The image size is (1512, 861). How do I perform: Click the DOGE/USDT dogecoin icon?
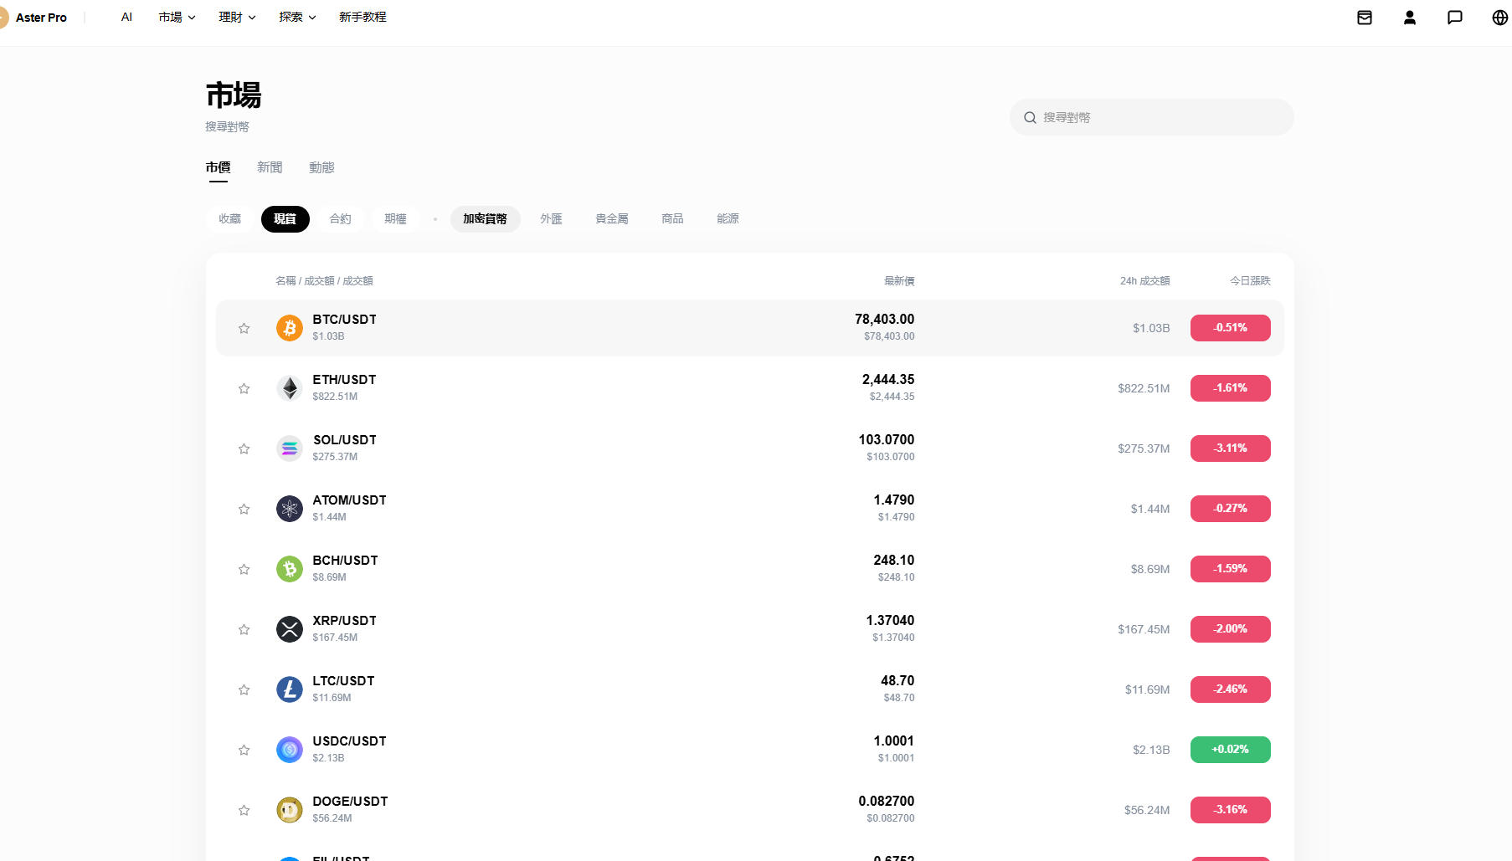click(x=290, y=810)
